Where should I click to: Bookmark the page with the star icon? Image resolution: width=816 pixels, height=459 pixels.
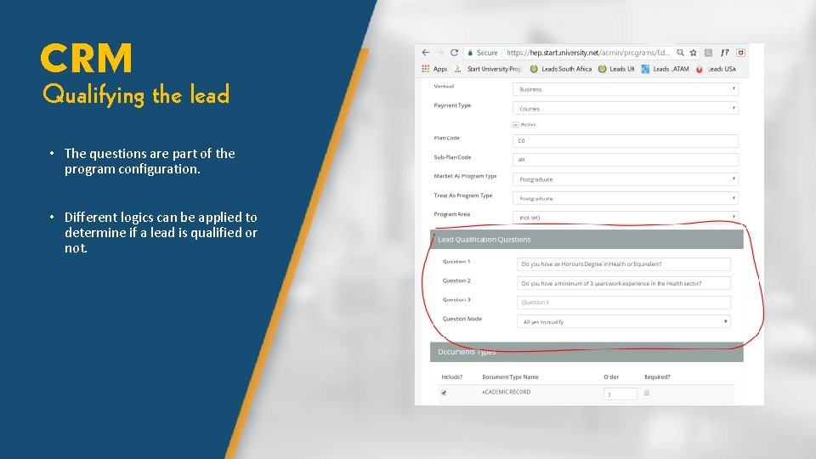coord(694,53)
